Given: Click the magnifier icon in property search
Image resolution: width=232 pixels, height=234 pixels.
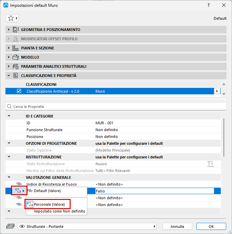Looking at the screenshot, I should [9, 107].
